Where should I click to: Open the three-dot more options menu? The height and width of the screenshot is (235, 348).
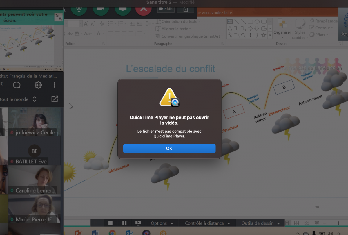[x=55, y=85]
